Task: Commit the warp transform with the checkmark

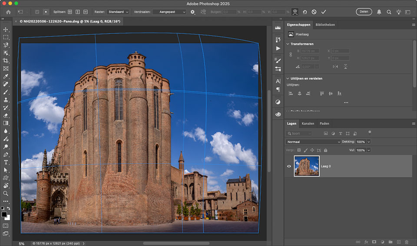Action: 323,12
